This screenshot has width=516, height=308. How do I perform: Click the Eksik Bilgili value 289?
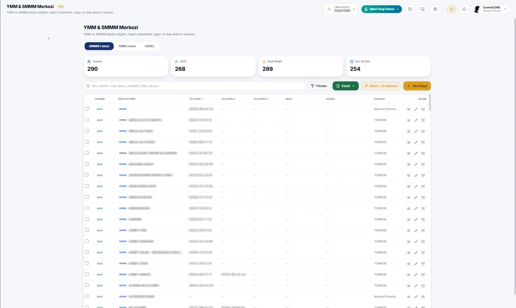[x=268, y=69]
